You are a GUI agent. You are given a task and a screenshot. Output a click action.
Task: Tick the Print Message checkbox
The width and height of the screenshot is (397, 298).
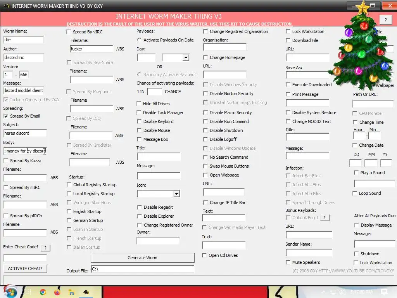coord(288,94)
